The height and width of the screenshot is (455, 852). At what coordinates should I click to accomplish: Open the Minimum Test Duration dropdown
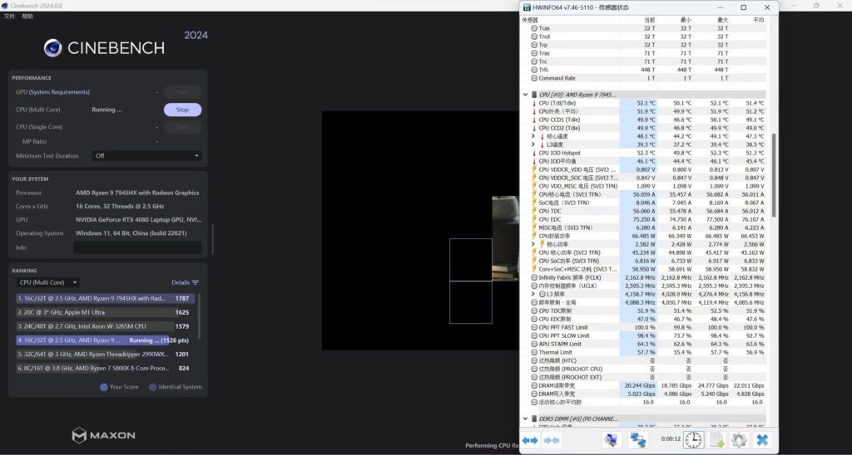click(146, 155)
